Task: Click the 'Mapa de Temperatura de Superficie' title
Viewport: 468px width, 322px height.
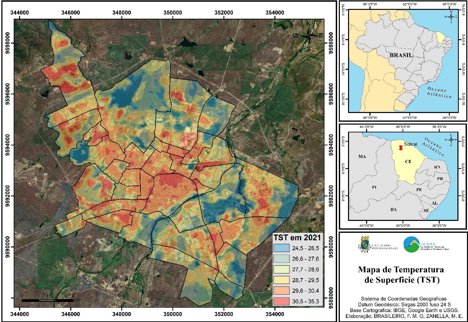Action: [401, 275]
